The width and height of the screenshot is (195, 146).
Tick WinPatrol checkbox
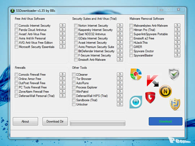74,91
